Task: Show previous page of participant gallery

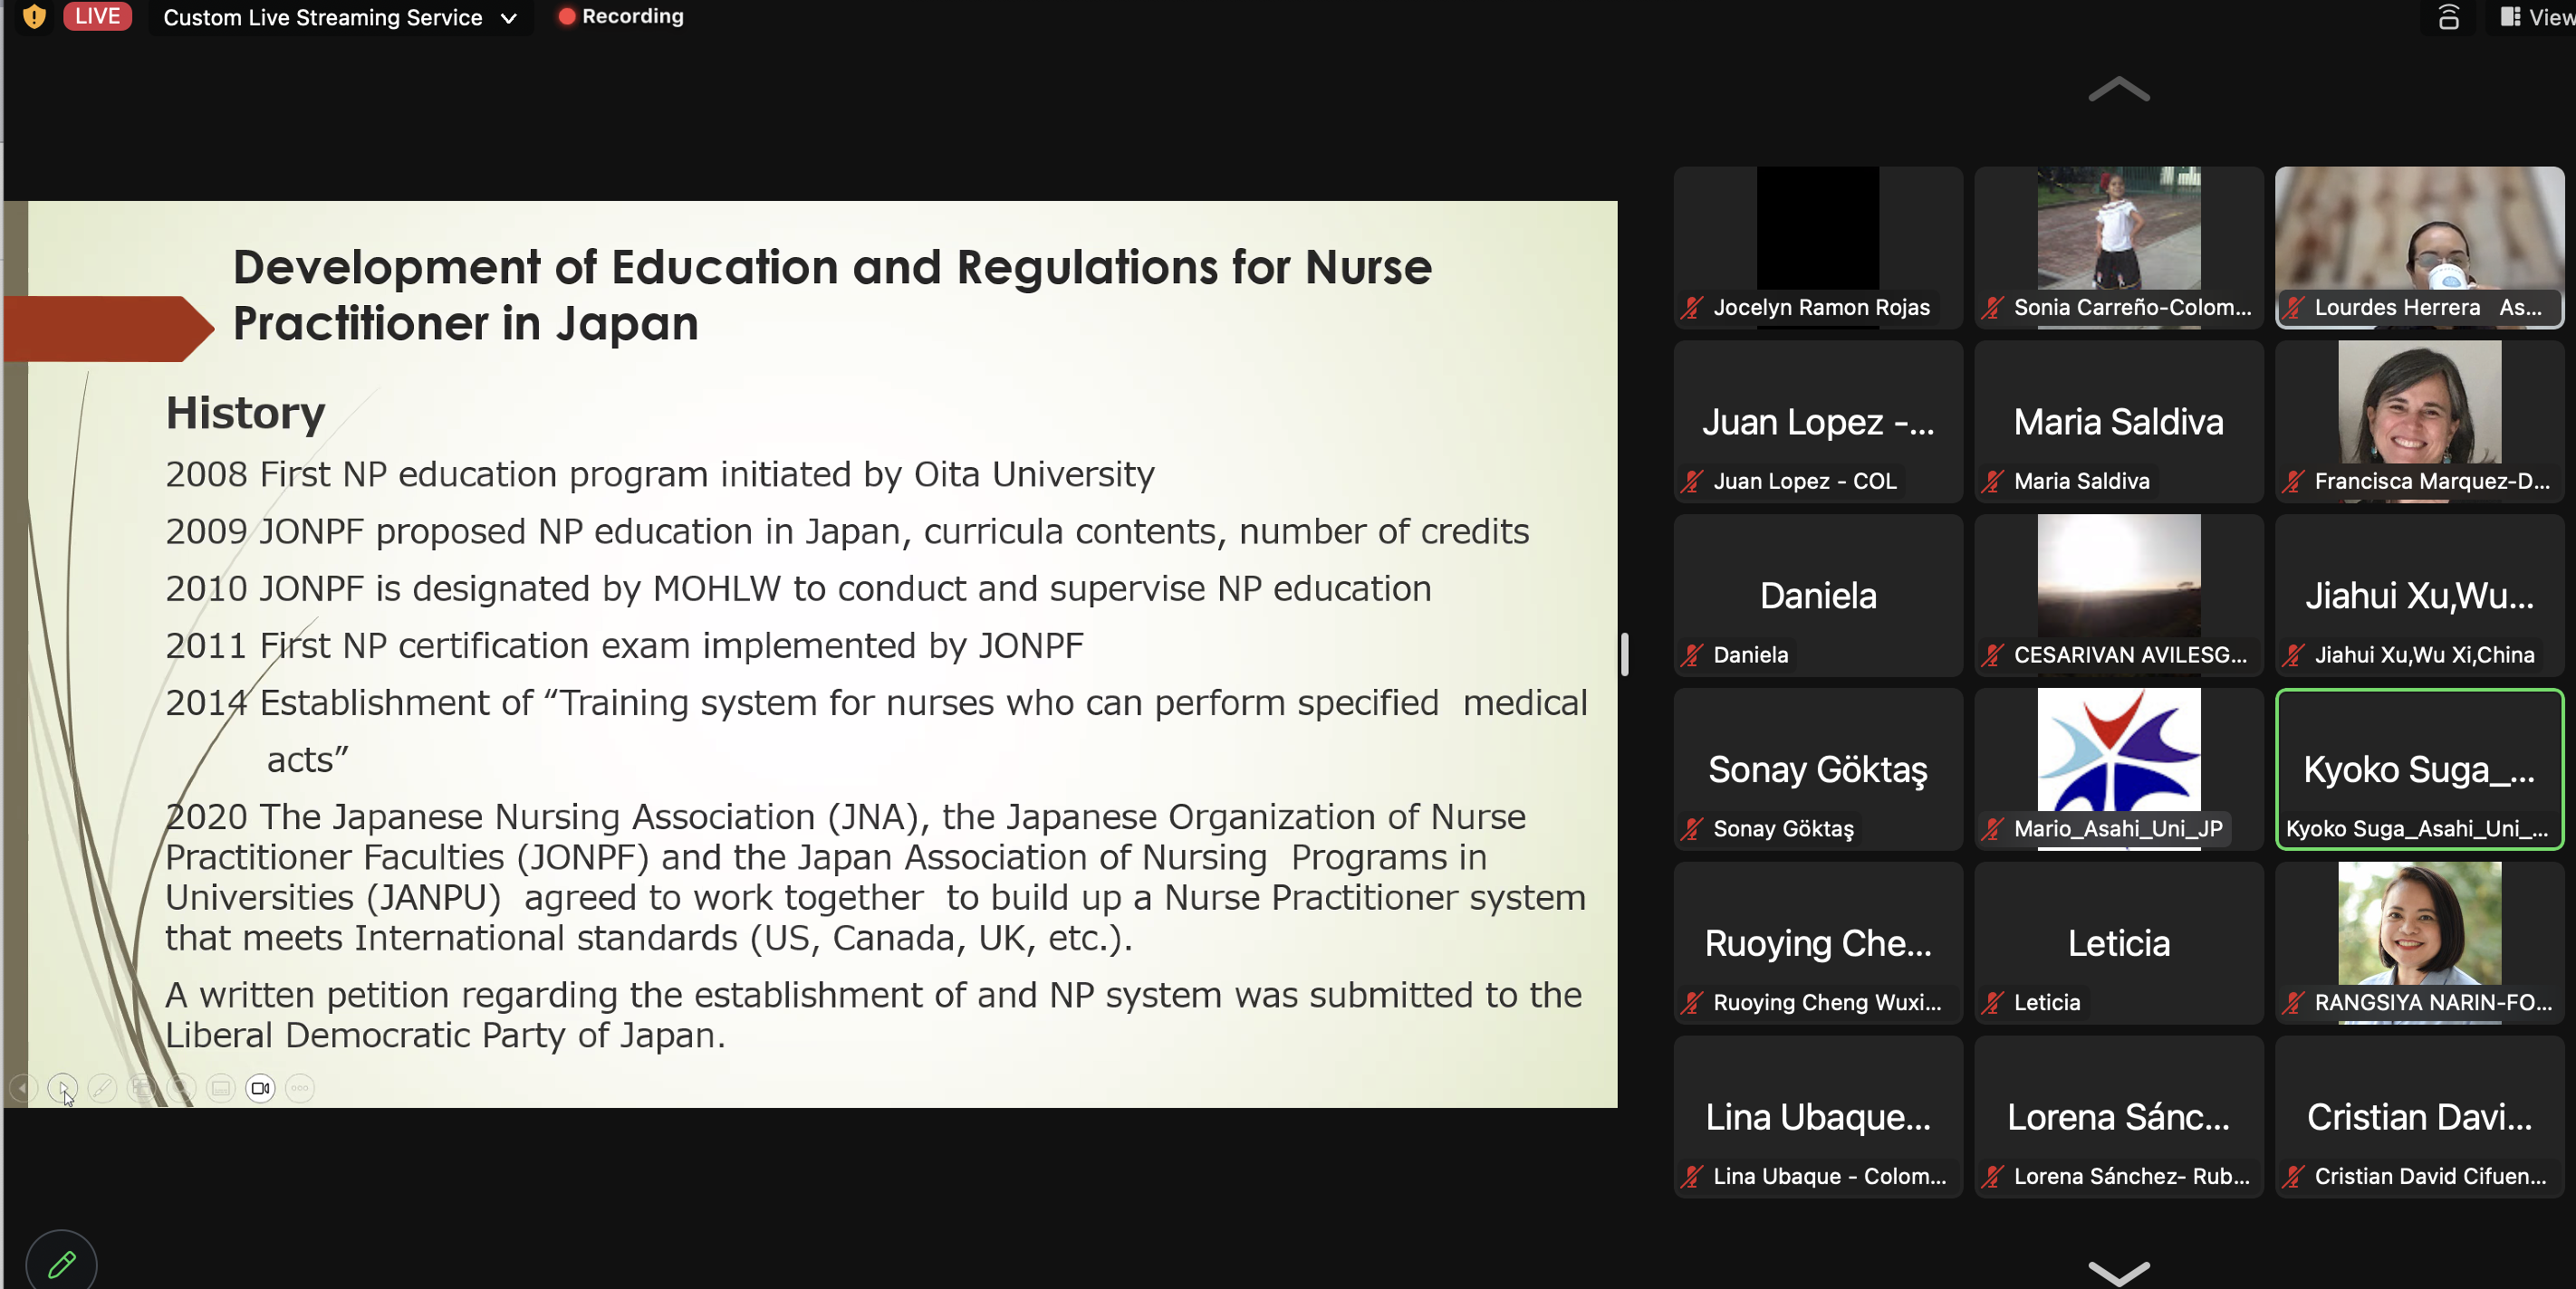Action: [x=2118, y=90]
